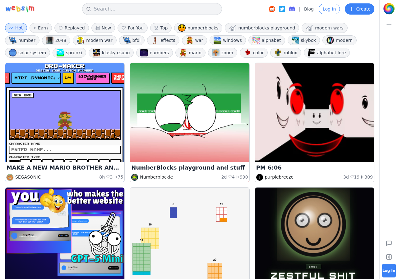Image resolution: width=398 pixels, height=279 pixels.
Task: Select the alphabet tag chip
Action: click(x=267, y=40)
